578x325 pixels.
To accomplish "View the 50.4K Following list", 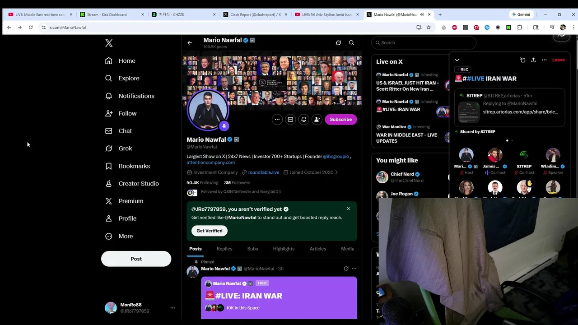I will (x=202, y=183).
